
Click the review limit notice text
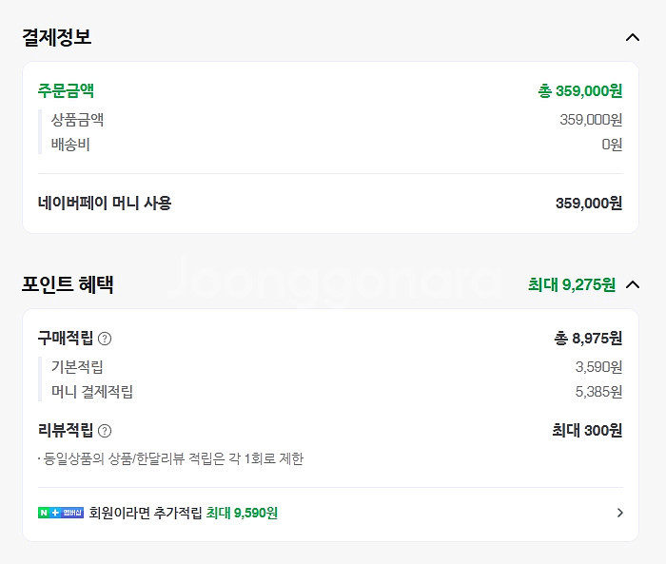click(170, 458)
